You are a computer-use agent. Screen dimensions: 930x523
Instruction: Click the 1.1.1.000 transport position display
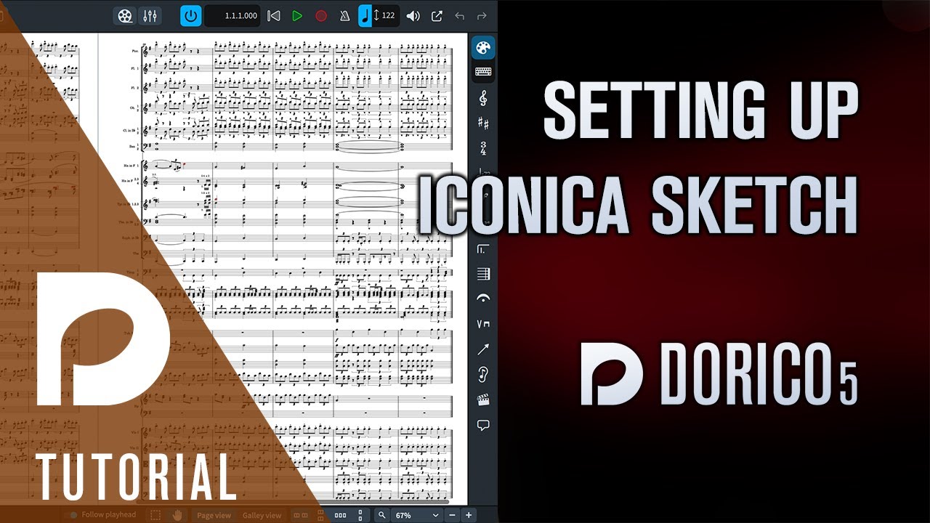[x=232, y=15]
